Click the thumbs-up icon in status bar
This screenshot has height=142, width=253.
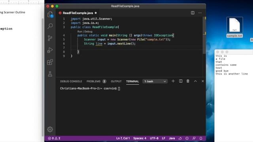pyautogui.click(x=180, y=138)
